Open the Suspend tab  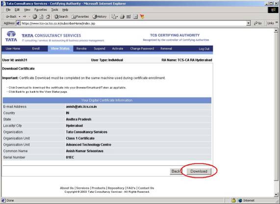click(x=100, y=49)
